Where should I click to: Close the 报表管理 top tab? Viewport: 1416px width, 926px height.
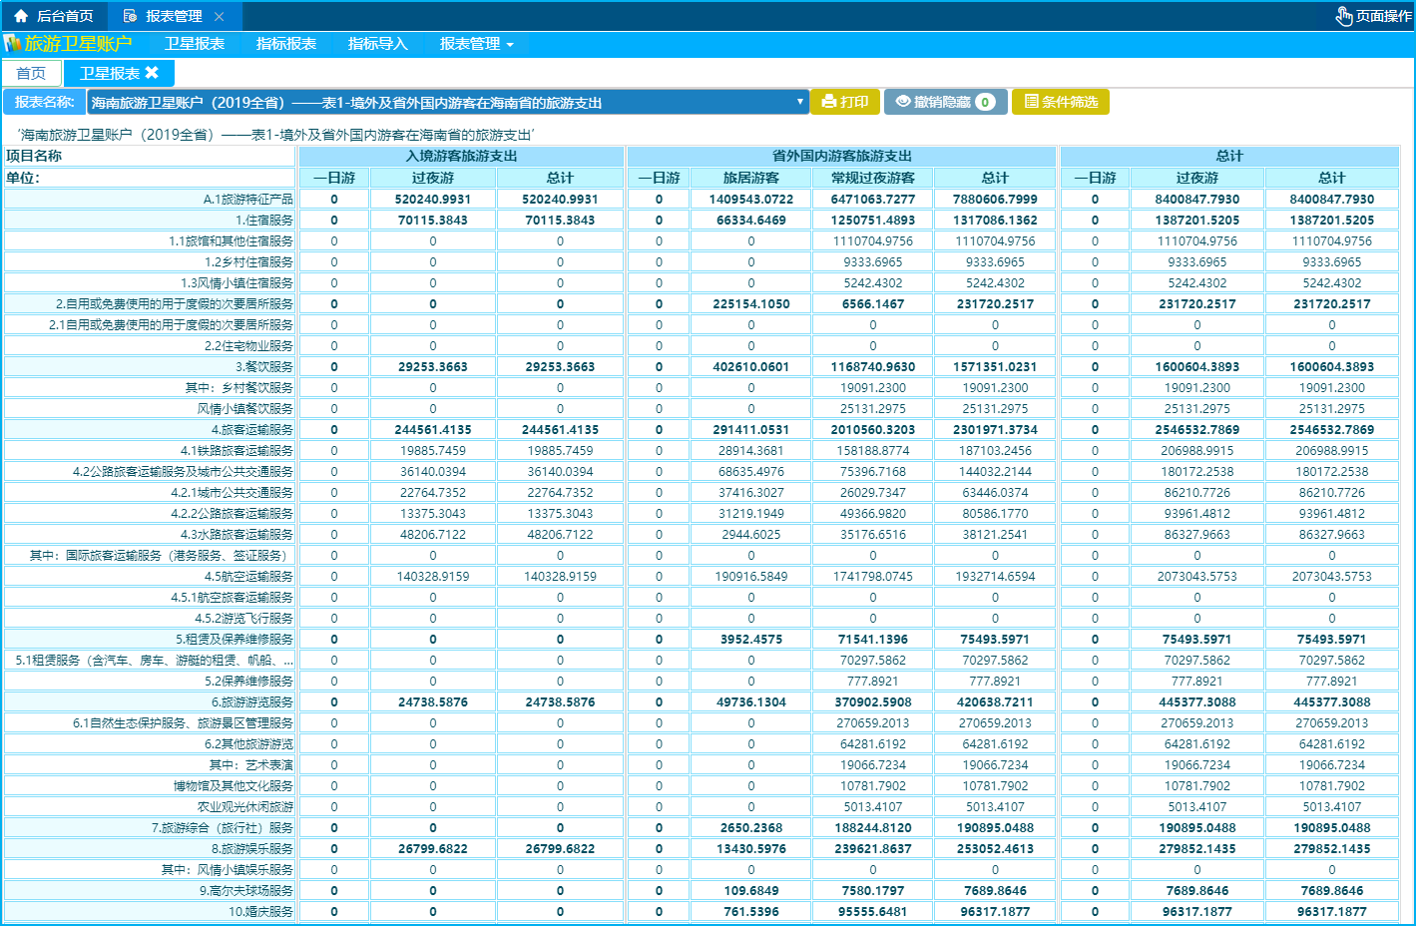click(220, 16)
